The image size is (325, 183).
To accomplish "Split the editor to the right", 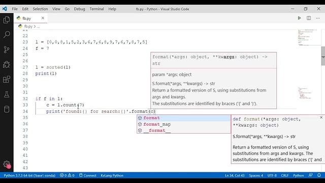I will [309, 18].
